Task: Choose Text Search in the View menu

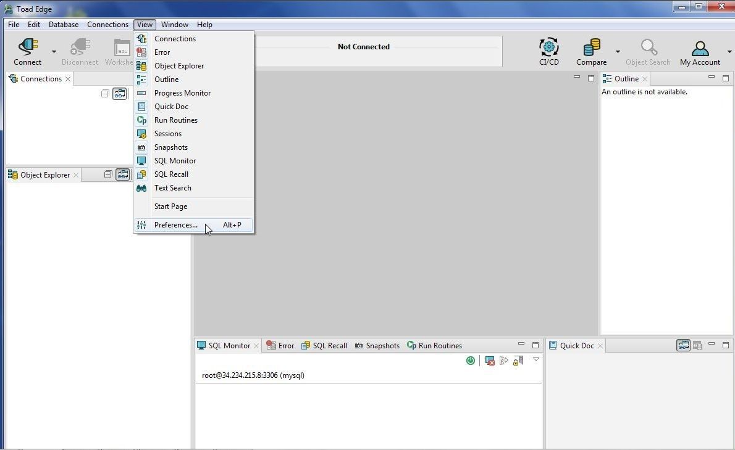Action: 172,188
